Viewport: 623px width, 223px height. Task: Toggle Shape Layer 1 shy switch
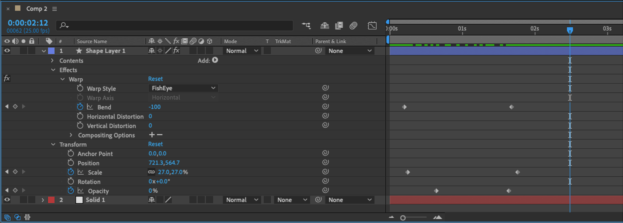(x=151, y=50)
